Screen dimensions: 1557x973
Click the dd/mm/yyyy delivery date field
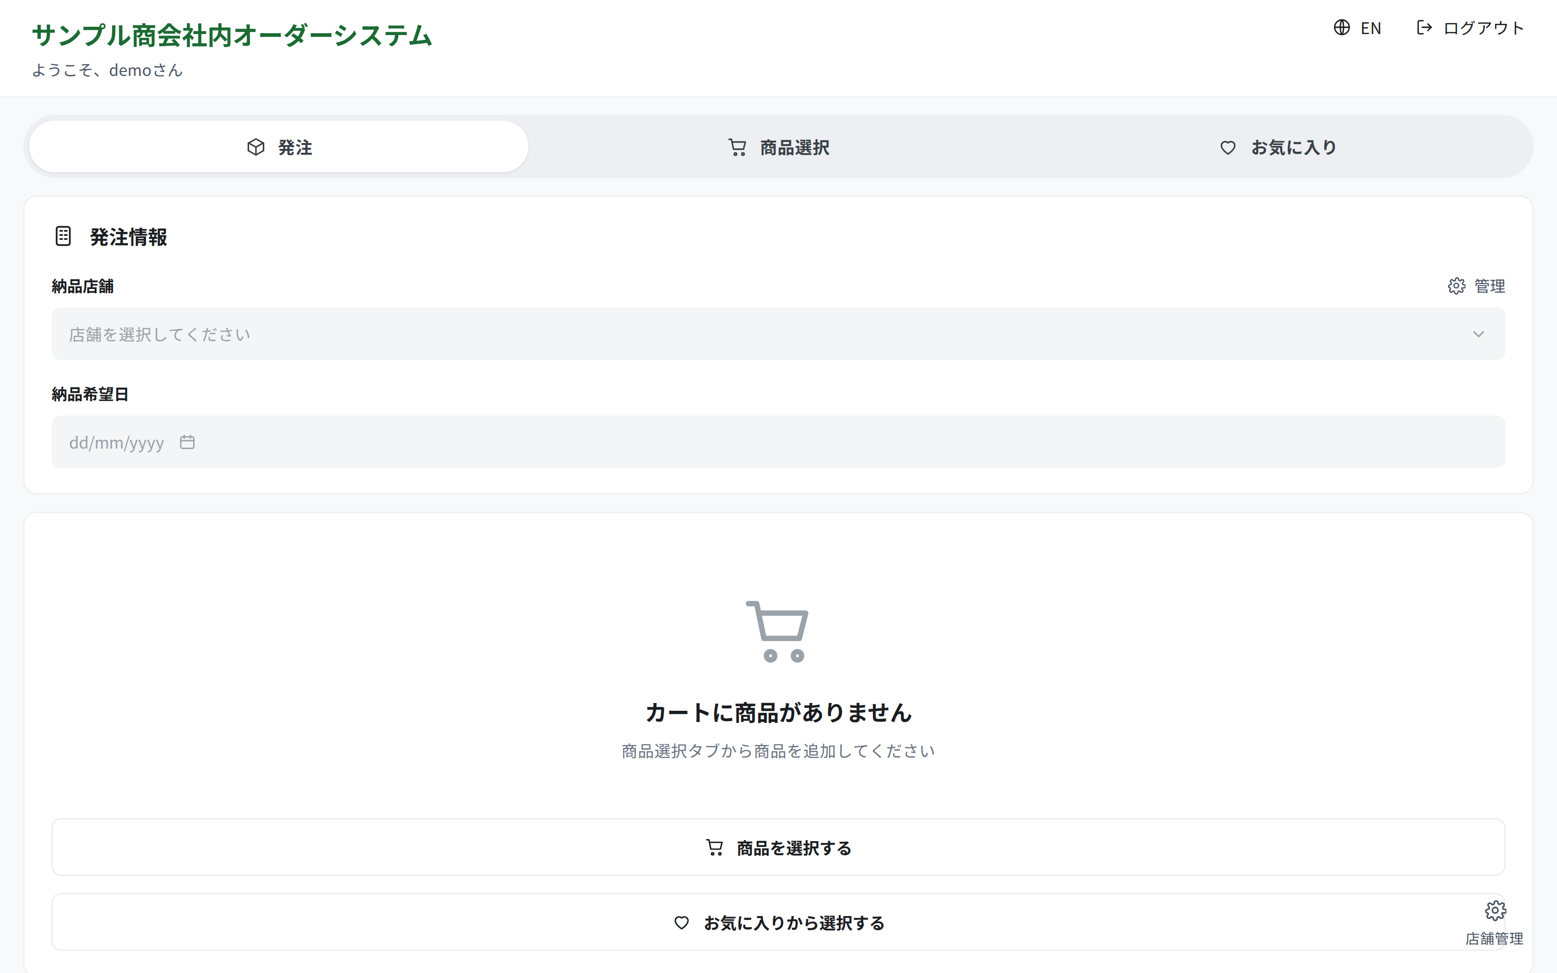[x=778, y=442]
